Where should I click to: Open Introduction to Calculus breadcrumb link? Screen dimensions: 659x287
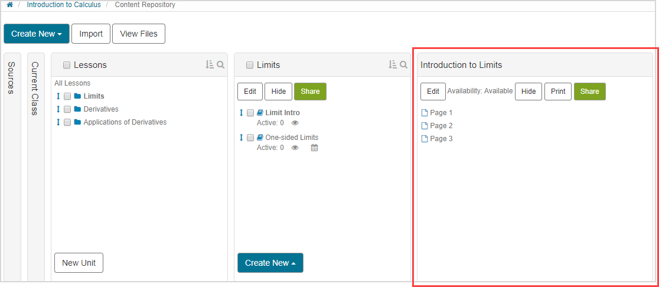coord(64,5)
